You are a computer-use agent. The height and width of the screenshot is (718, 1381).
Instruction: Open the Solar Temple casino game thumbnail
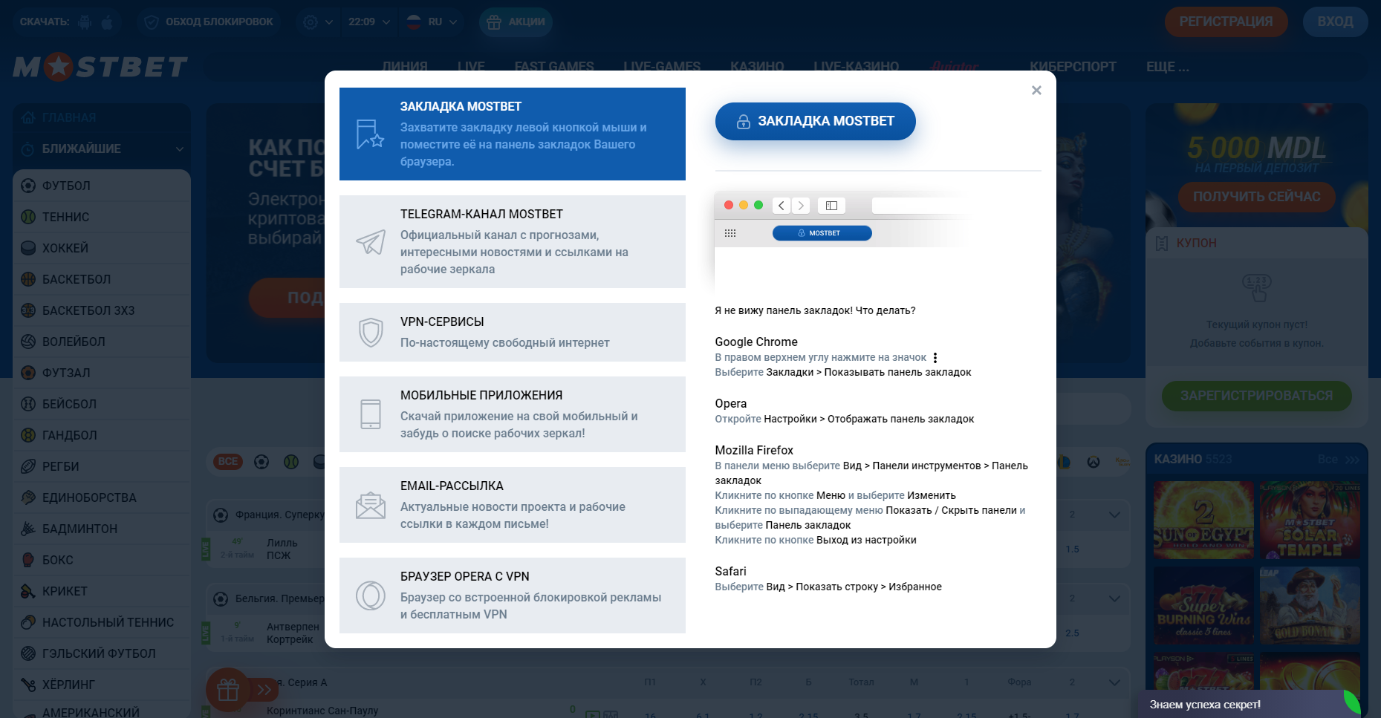click(x=1310, y=520)
